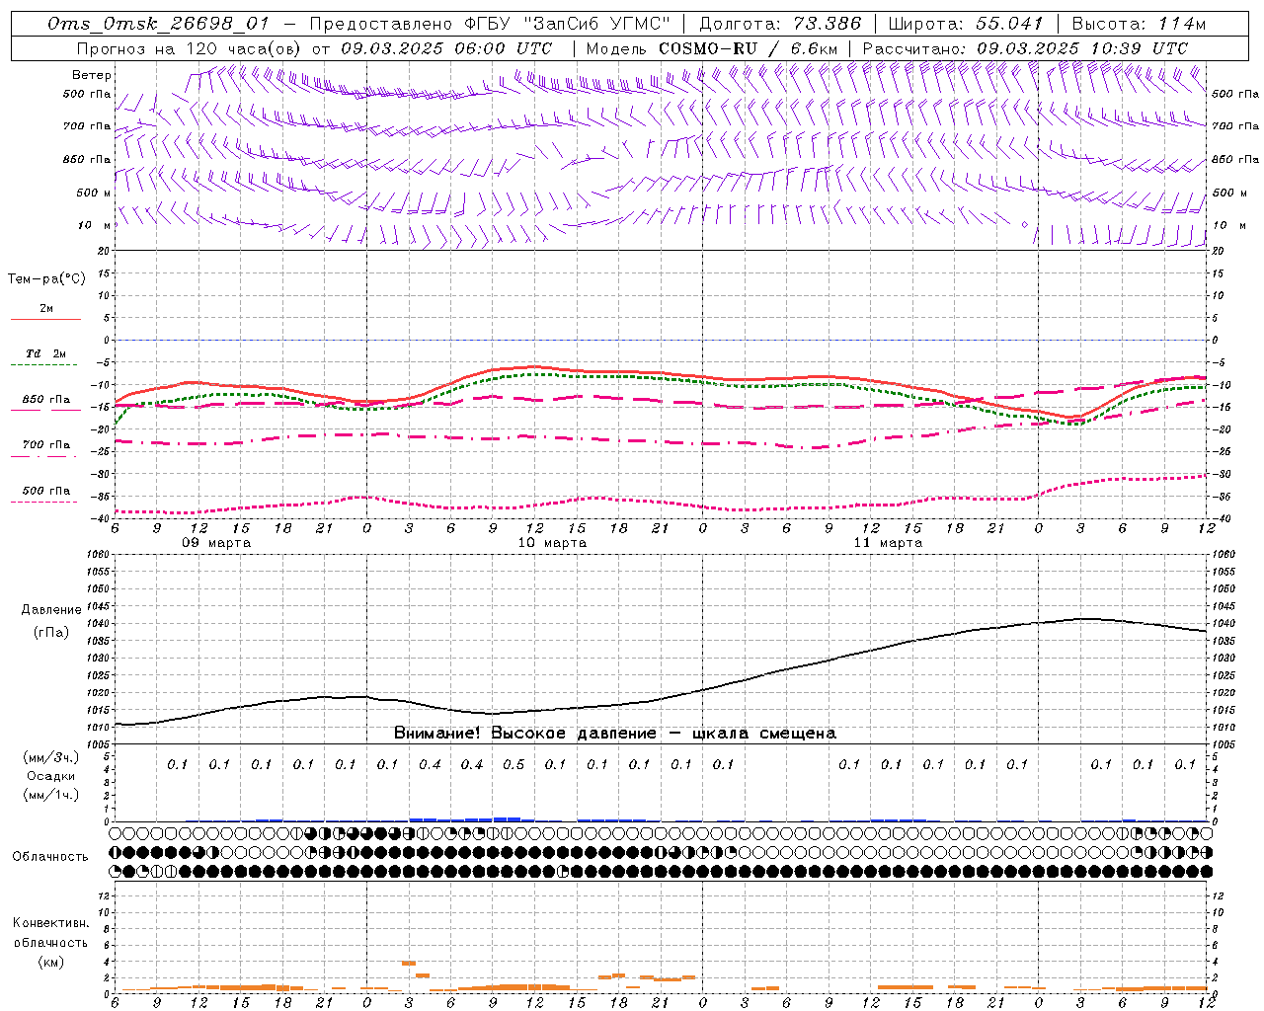This screenshot has width=1264, height=1011.
Task: Click the 11 марта date label
Action: [x=888, y=543]
